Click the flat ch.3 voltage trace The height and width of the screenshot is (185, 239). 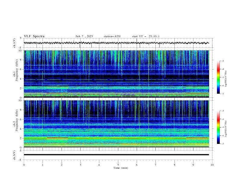pyautogui.click(x=116, y=155)
